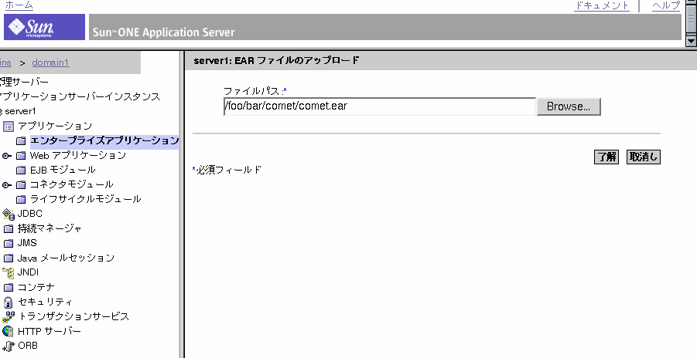Select the server1 tree node

point(20,111)
